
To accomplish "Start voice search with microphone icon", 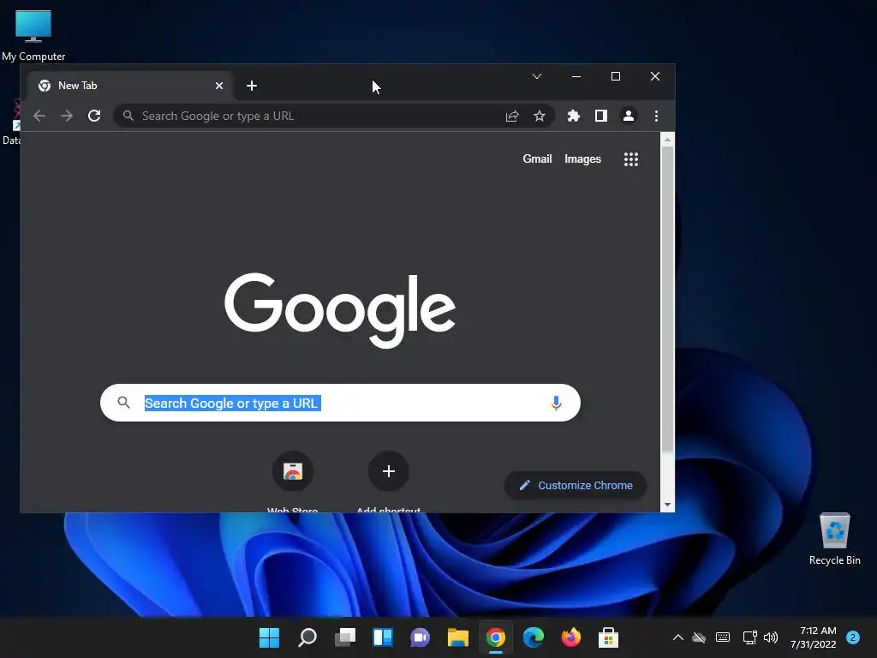I will [556, 403].
